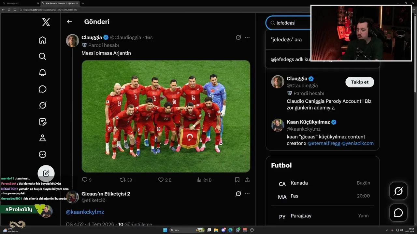Expand the more menu in sidebar
The image size is (417, 234).
coord(42,154)
